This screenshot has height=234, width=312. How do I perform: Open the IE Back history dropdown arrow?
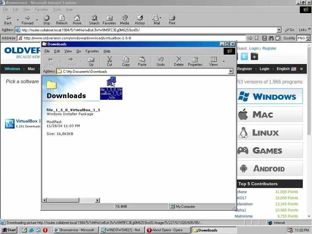(x=17, y=20)
